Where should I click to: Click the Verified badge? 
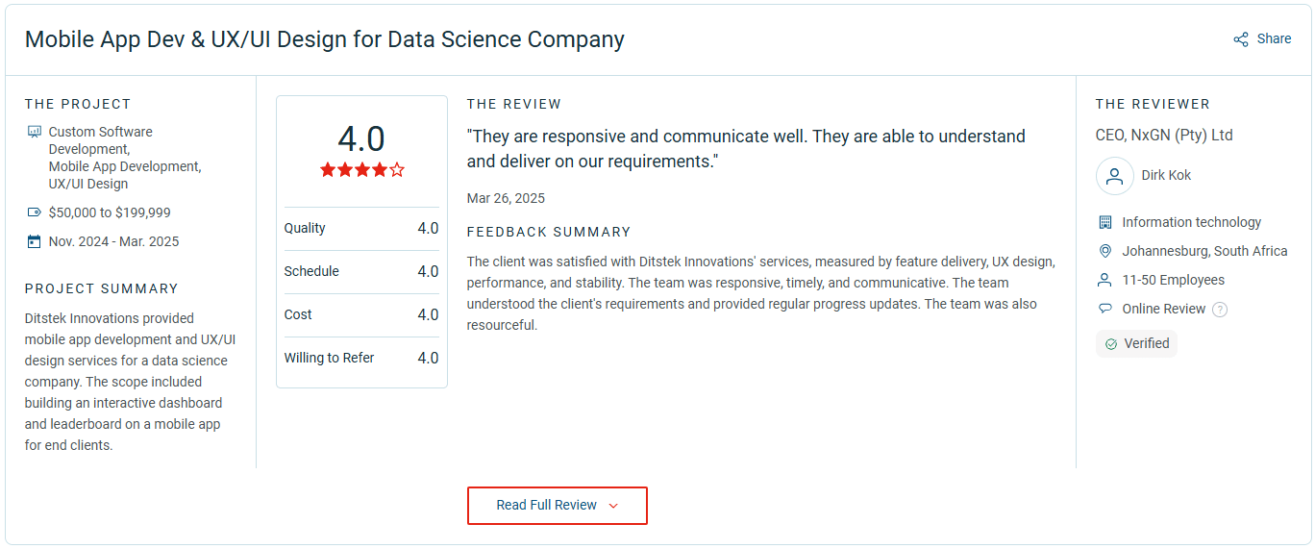point(1136,343)
